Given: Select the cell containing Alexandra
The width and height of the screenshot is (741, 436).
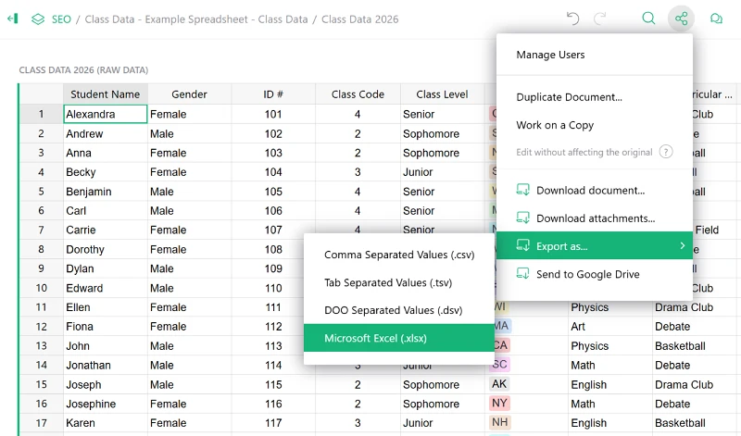Looking at the screenshot, I should 105,115.
